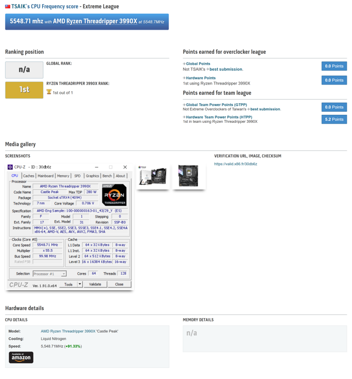This screenshot has width=352, height=379.
Task: Click the Ryzen Threadripper logo in CPU-Z
Action: click(x=114, y=195)
